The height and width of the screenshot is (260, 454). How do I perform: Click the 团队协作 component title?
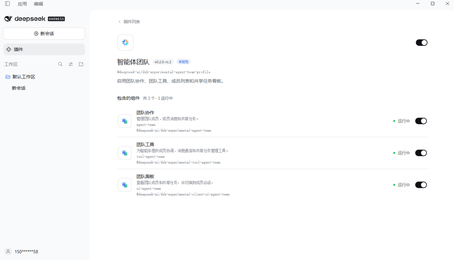(x=145, y=113)
